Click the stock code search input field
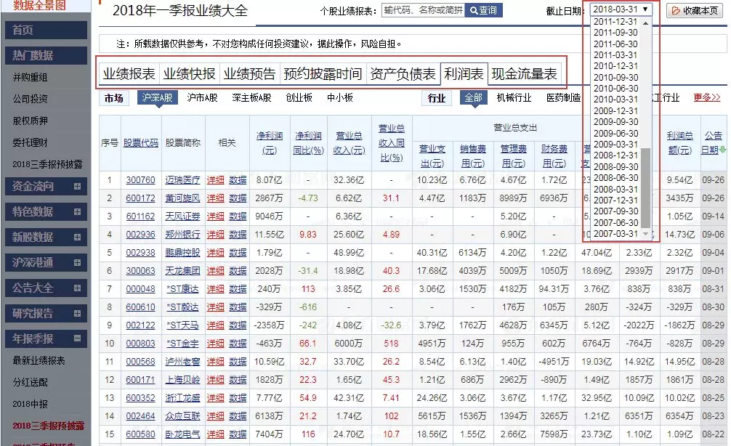 (x=424, y=10)
